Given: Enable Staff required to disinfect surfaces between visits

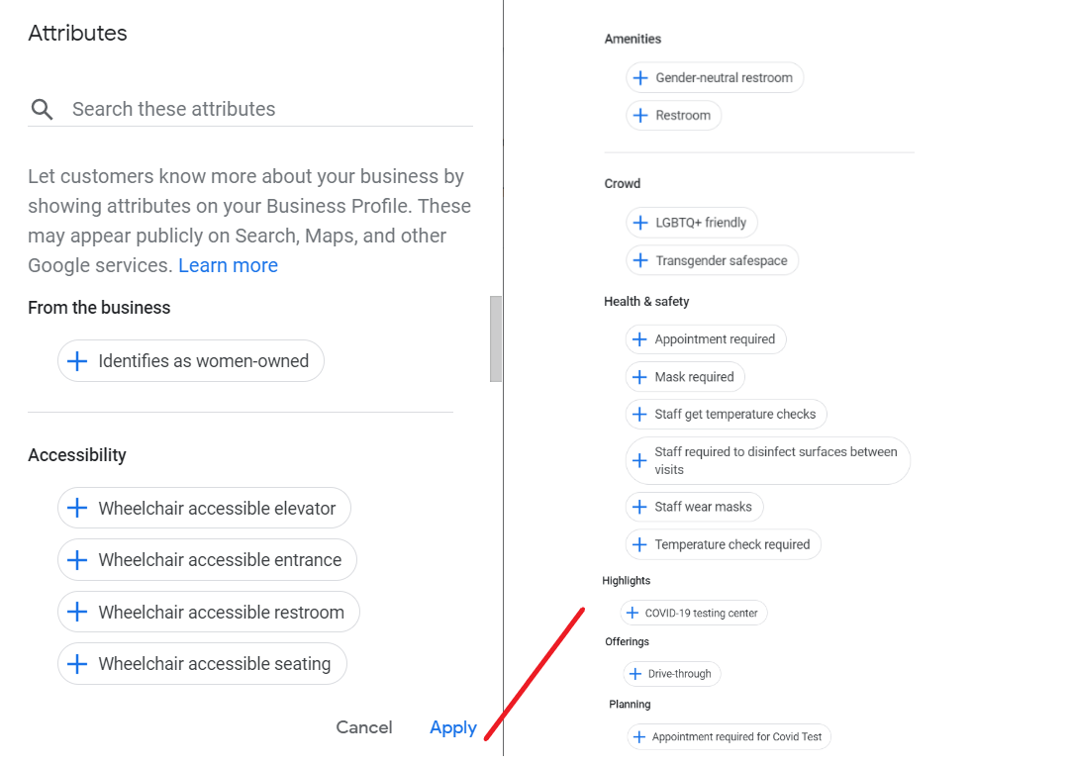Looking at the screenshot, I should pos(768,459).
